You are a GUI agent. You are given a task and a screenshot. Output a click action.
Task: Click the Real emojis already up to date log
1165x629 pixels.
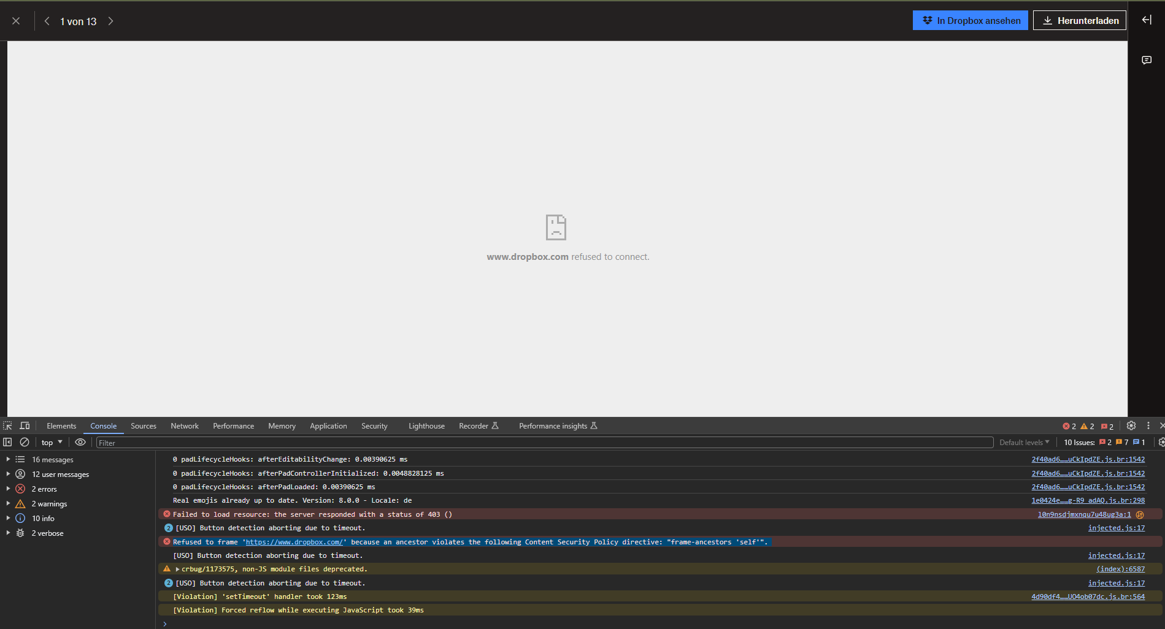292,500
